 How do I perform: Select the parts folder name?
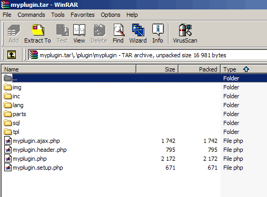pos(19,114)
